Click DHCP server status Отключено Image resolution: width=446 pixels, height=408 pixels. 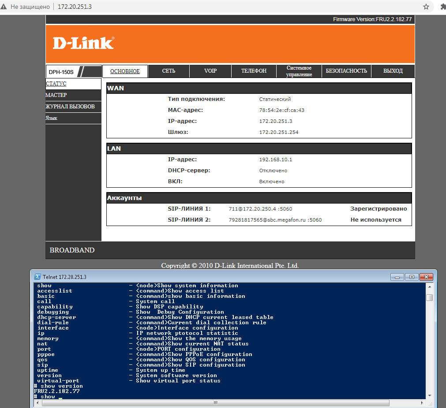pos(273,171)
